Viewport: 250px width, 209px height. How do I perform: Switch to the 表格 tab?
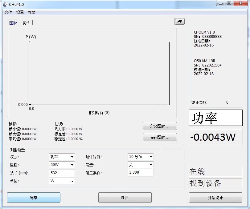26,23
